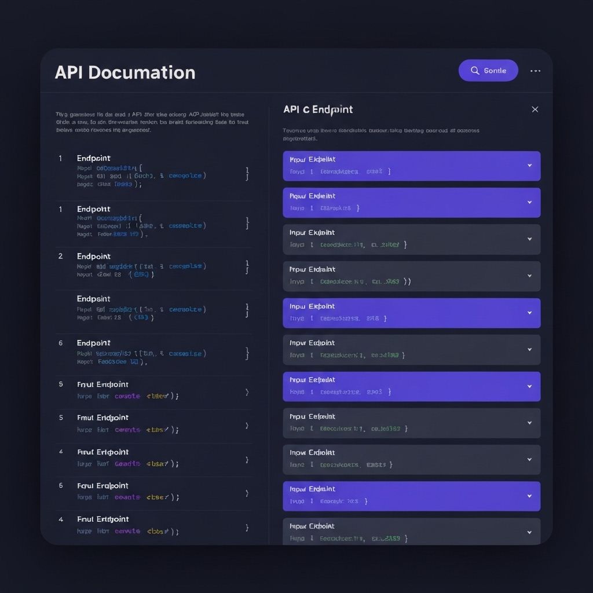Click the API C Endpoint panel heading

click(x=318, y=109)
